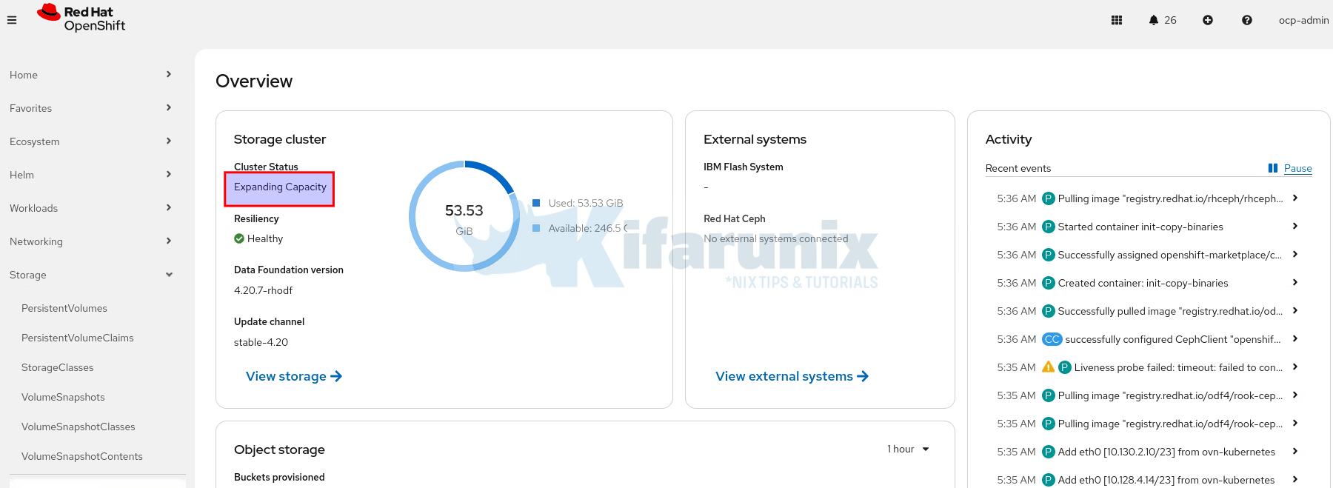
Task: Pause recent events using the pause icon
Action: point(1273,168)
